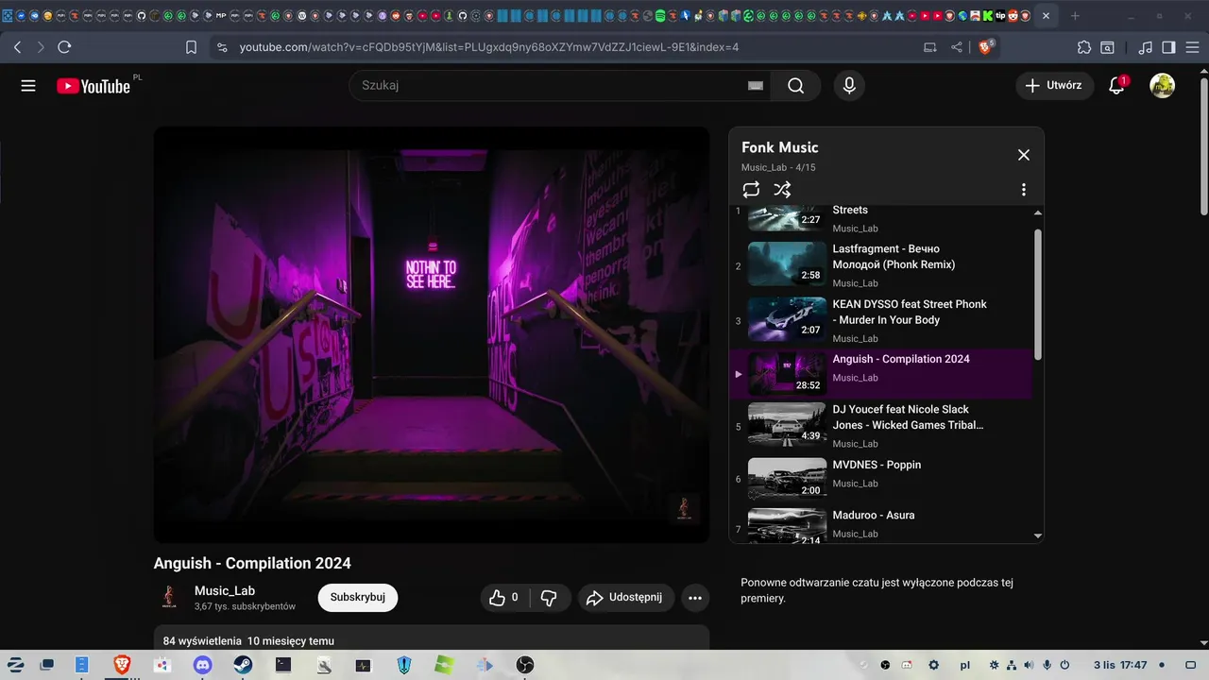Open the terminal from the taskbar
Image resolution: width=1209 pixels, height=680 pixels.
click(x=283, y=665)
